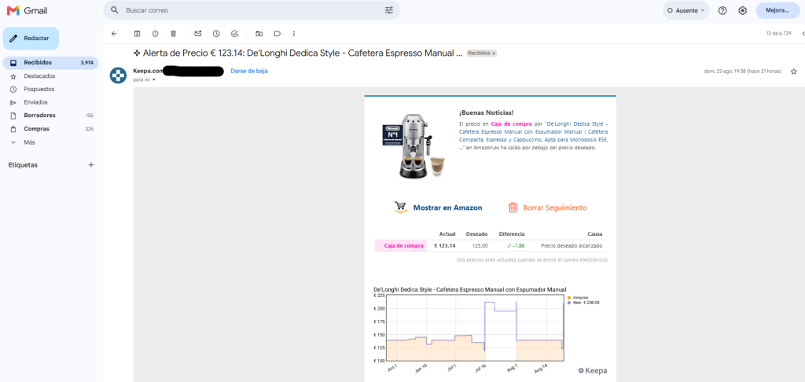Image resolution: width=805 pixels, height=382 pixels.
Task: Click the € 123.14 current price cell
Action: pos(445,245)
